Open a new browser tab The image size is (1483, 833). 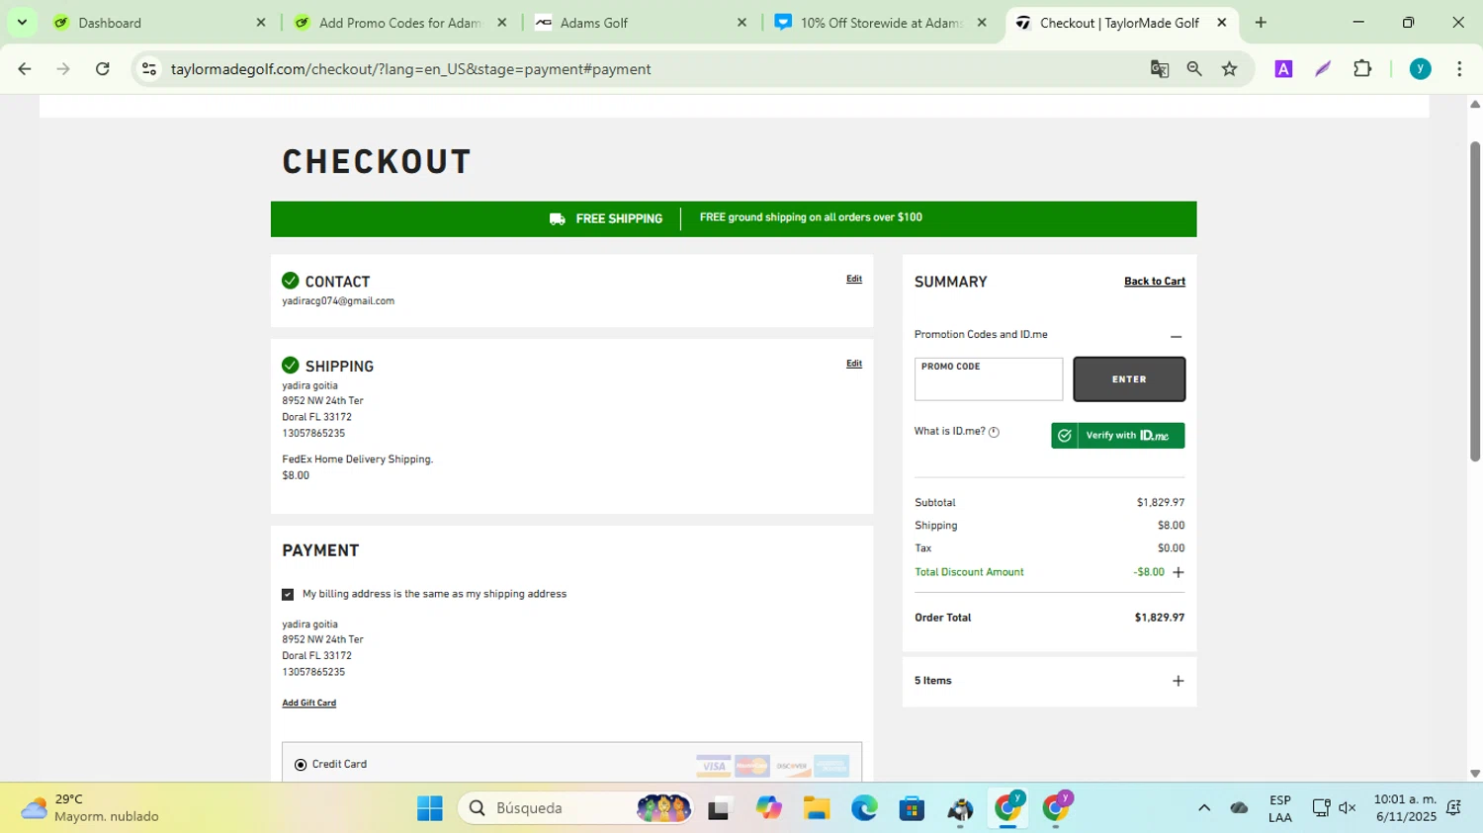(1261, 22)
